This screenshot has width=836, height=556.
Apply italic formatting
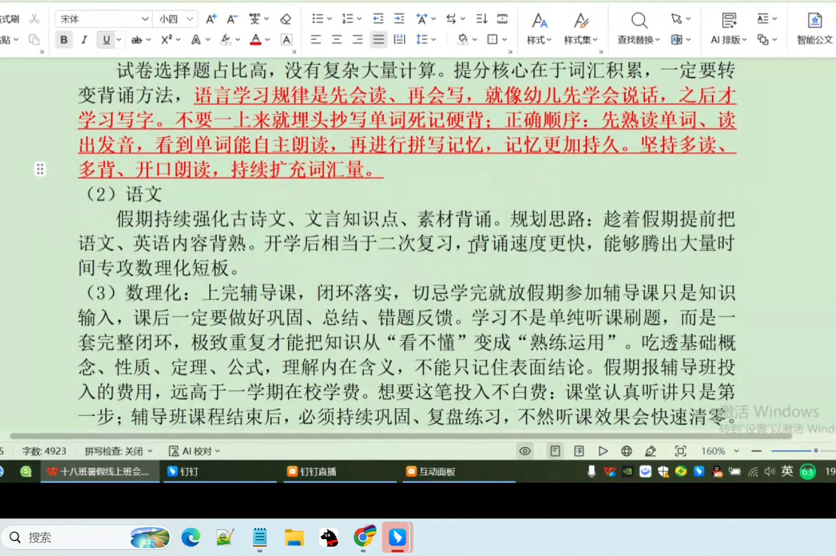point(85,40)
